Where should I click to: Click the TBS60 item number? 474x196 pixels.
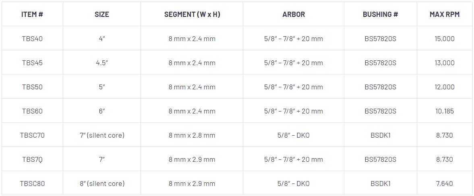(x=32, y=111)
